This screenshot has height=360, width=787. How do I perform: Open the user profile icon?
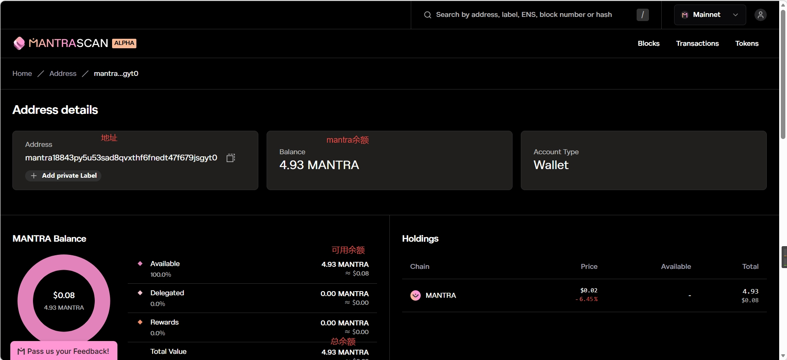760,15
